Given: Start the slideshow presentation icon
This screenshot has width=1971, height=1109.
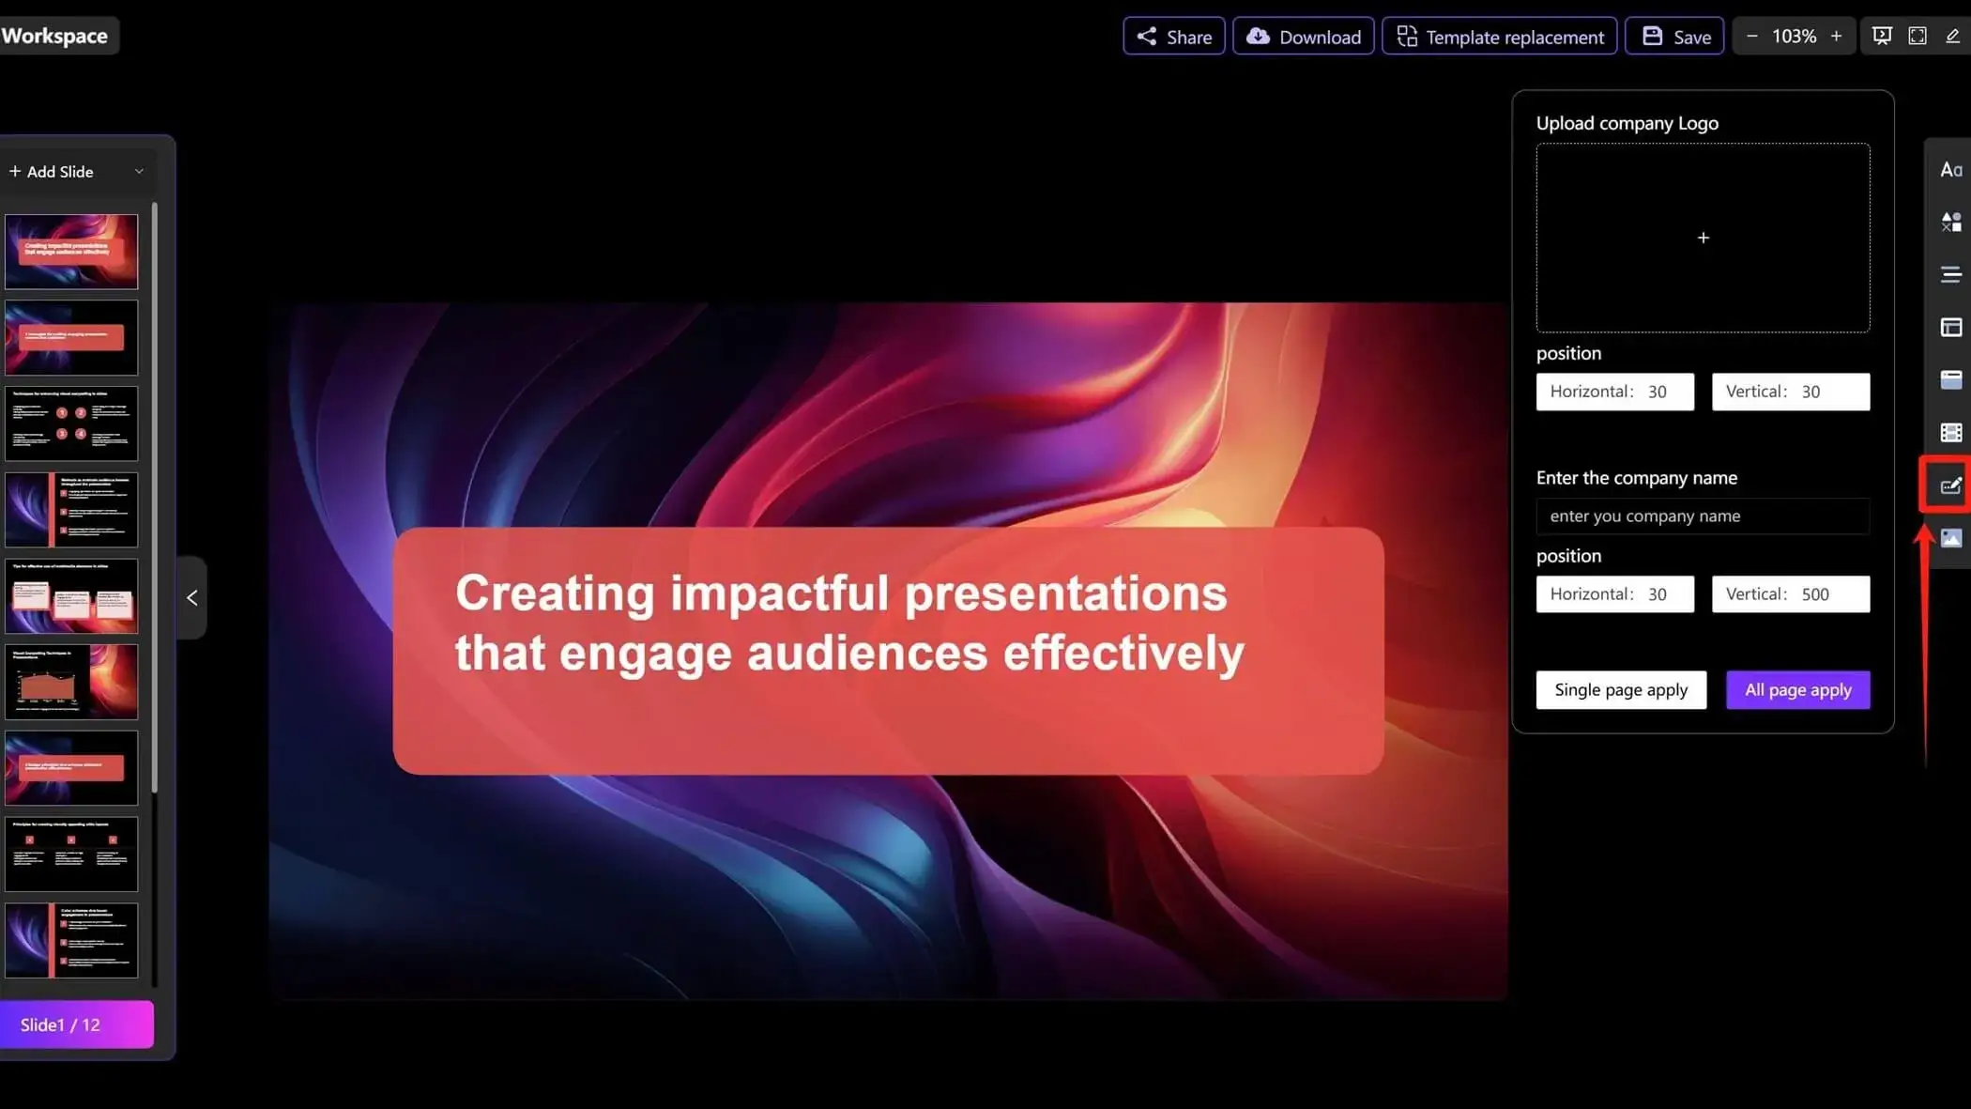Looking at the screenshot, I should click(x=1882, y=35).
